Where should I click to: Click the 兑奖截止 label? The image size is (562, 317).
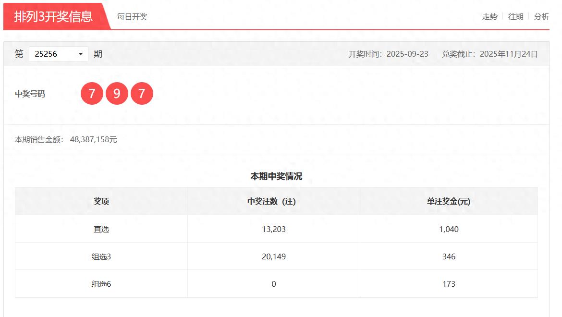458,54
